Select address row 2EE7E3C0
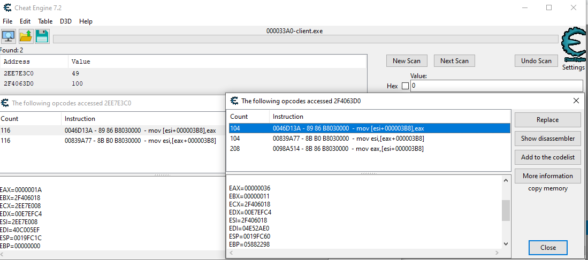The image size is (588, 260). coord(183,73)
